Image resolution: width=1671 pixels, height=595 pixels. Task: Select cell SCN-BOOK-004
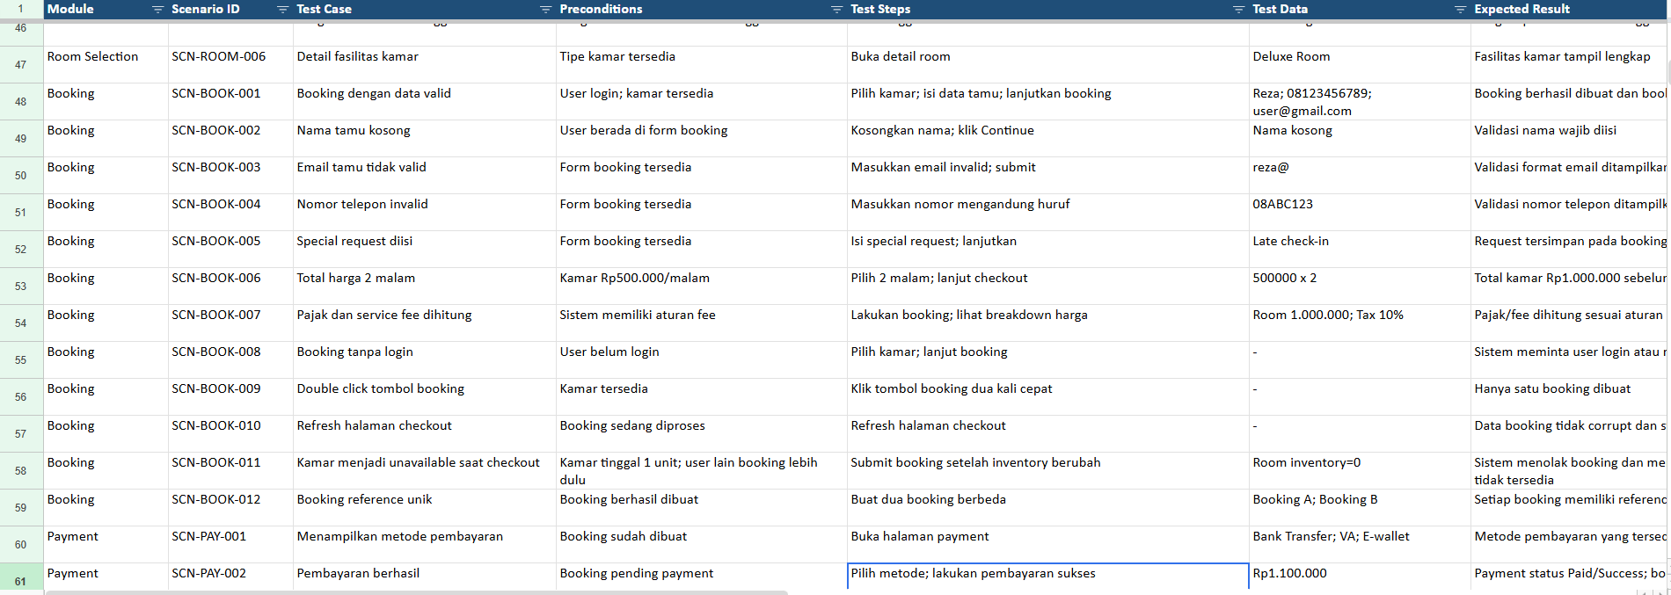[x=230, y=213]
